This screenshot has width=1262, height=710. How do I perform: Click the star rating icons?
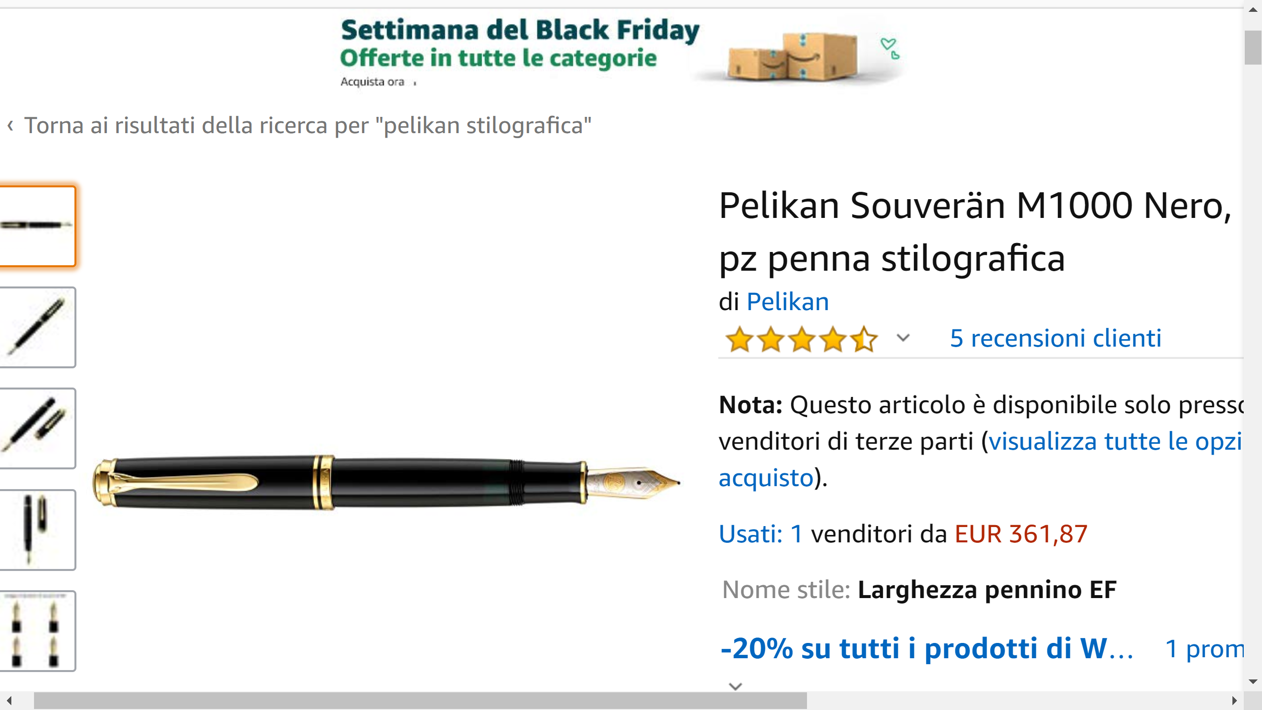801,339
